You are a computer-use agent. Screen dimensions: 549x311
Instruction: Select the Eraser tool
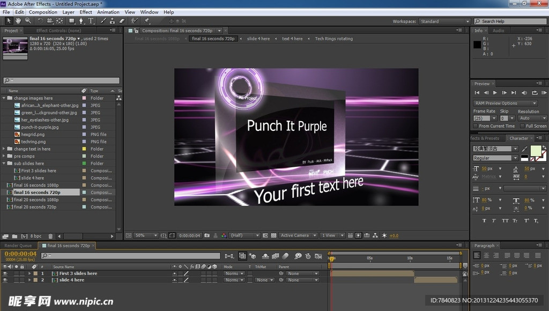tap(121, 21)
